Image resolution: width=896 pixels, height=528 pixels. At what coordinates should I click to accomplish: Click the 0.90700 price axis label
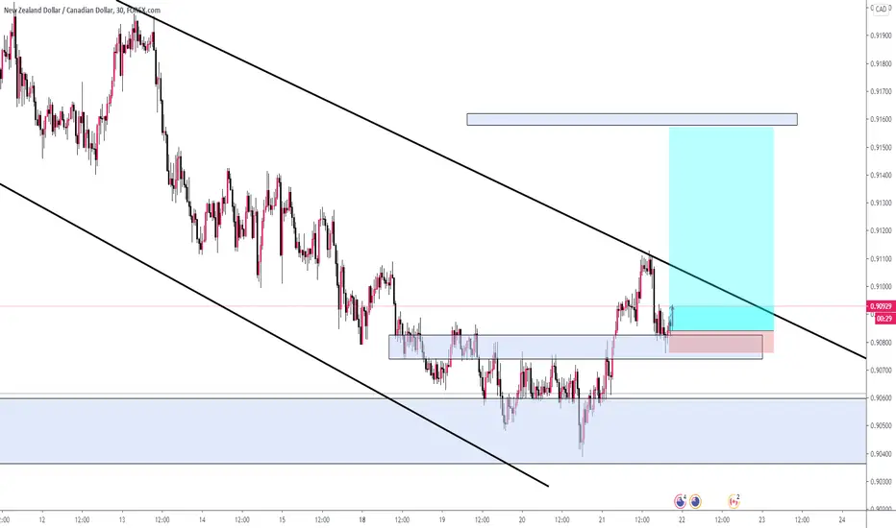[x=881, y=370]
